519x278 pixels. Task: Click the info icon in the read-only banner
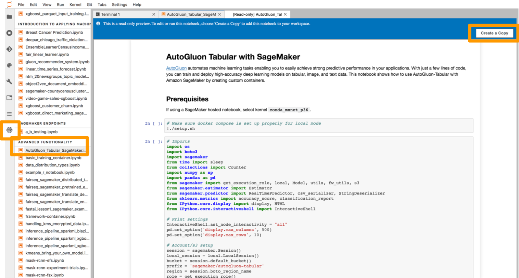click(x=98, y=24)
